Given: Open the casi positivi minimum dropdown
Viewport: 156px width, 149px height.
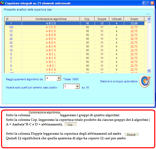Looking at the screenshot, I should point(77,86).
